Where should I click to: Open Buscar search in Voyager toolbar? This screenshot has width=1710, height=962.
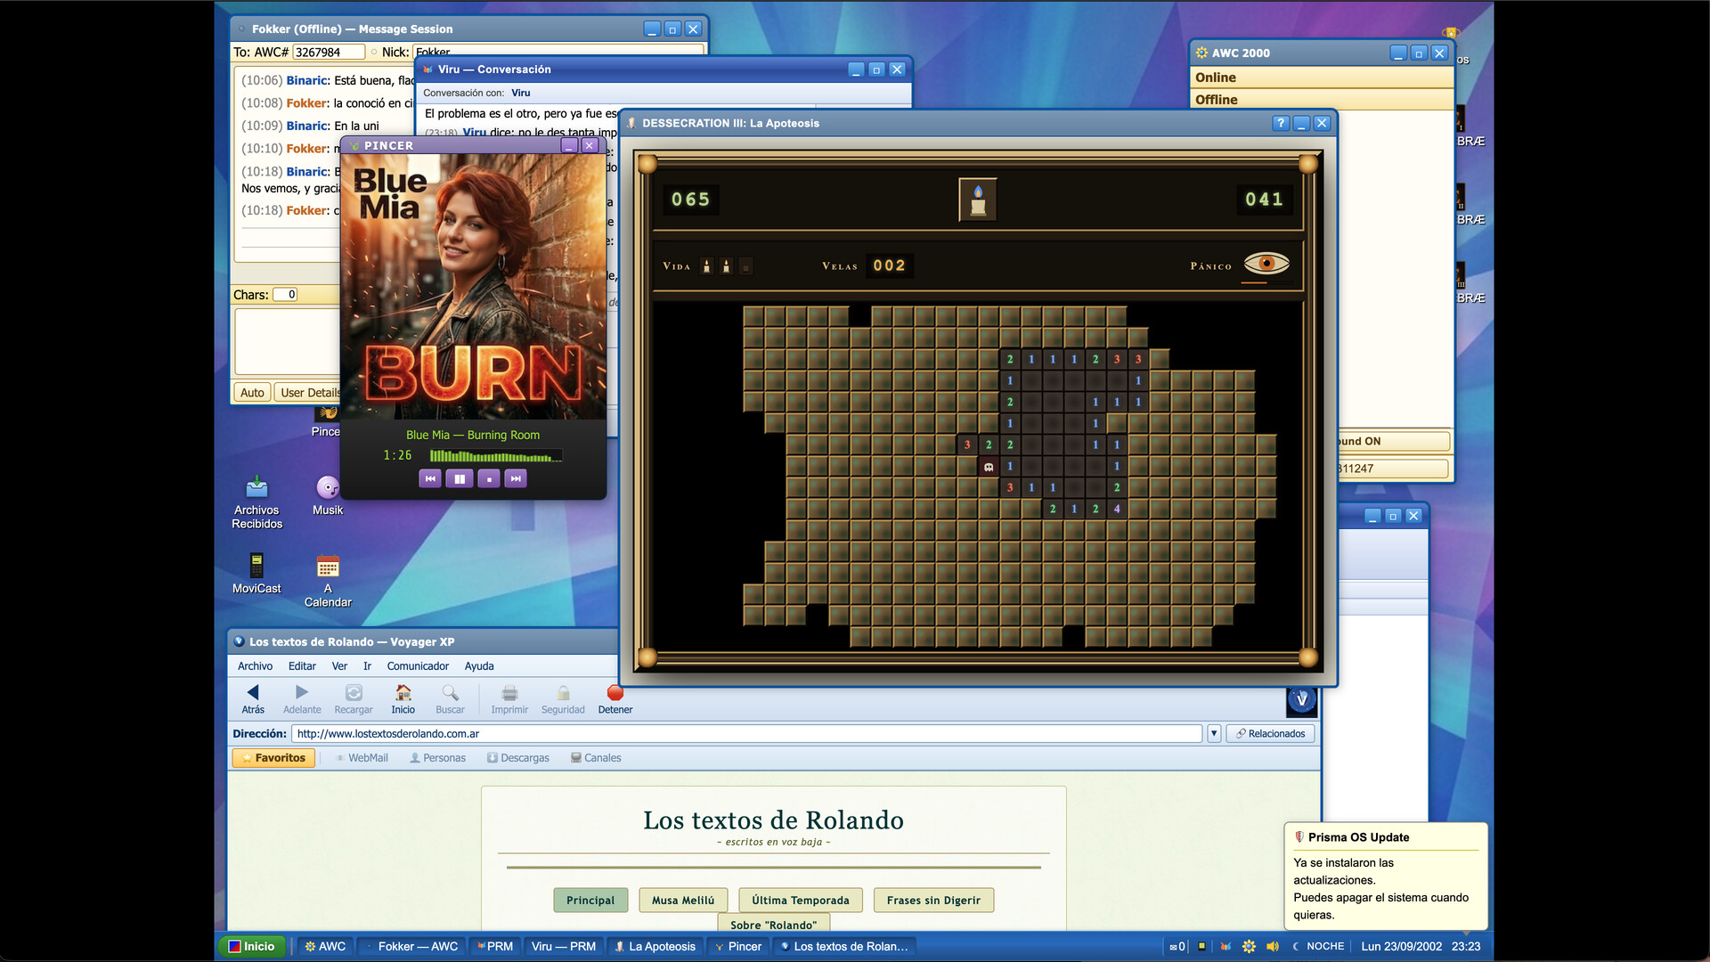tap(450, 699)
